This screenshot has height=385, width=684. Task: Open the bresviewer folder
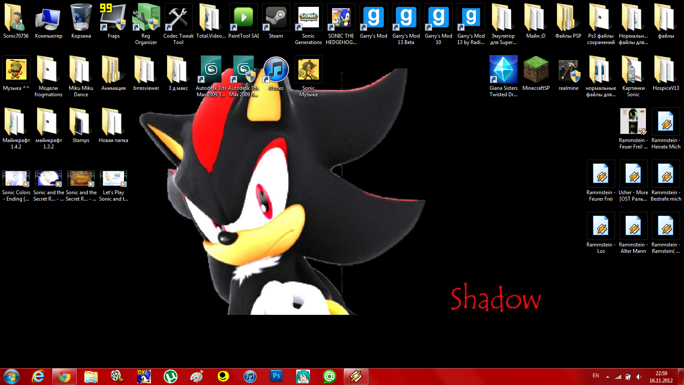(146, 74)
